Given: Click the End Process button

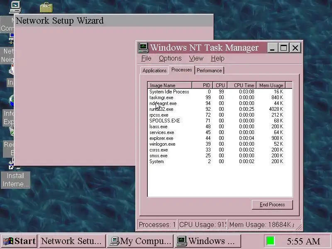Looking at the screenshot, I should pyautogui.click(x=272, y=205).
